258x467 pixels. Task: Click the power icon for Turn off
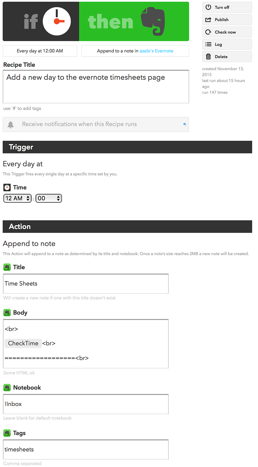(x=208, y=7)
